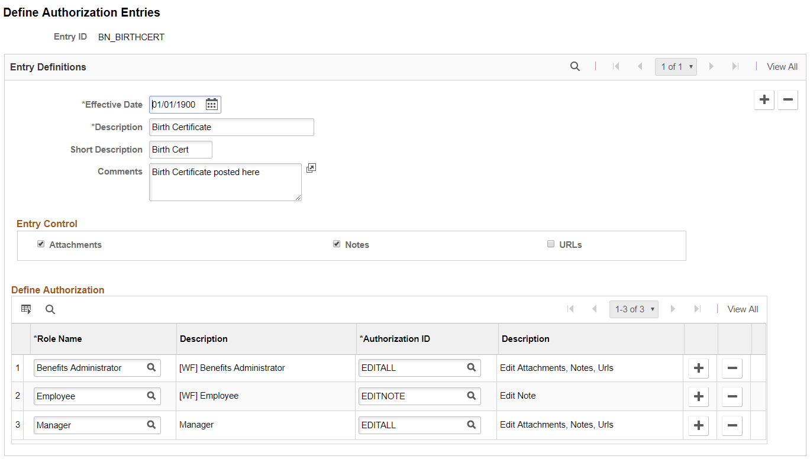Screen dimensions: 810x459
Task: Go to next Entry Definitions row
Action: (x=711, y=67)
